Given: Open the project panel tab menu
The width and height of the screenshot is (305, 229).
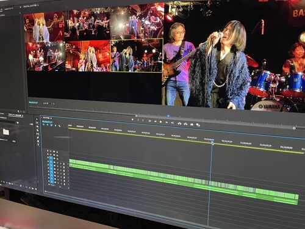Looking at the screenshot, I should 23,115.
